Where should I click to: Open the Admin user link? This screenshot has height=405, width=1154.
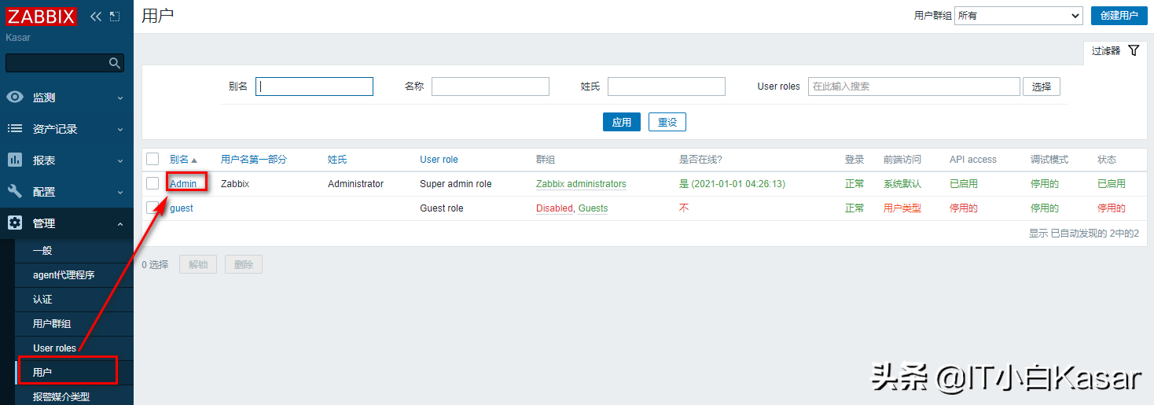183,184
